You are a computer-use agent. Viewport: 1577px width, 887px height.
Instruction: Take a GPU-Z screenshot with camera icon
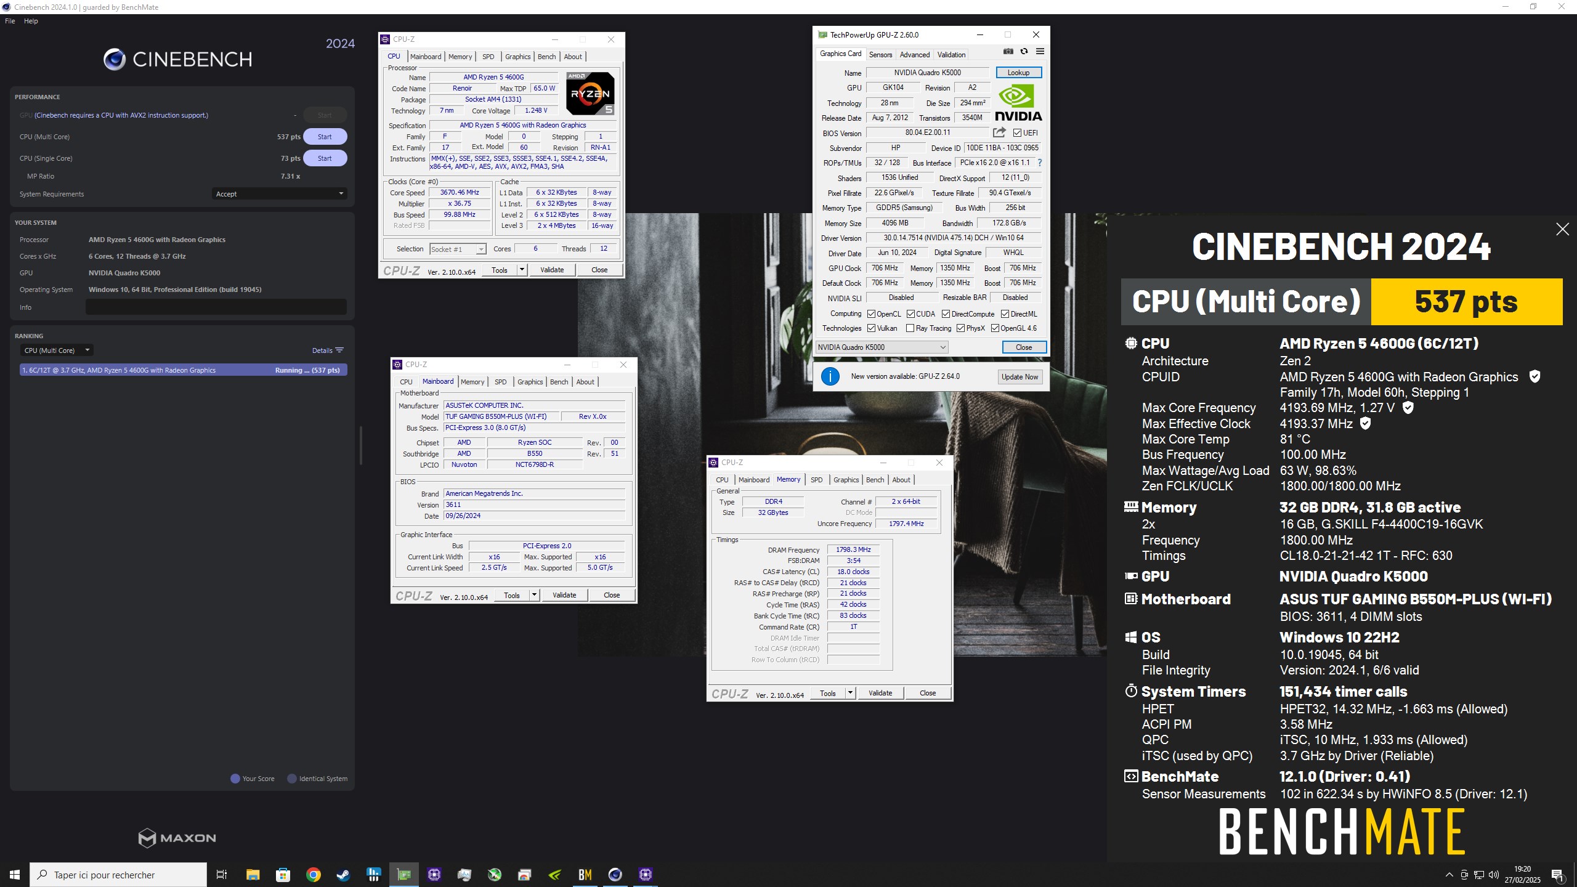tap(1008, 52)
